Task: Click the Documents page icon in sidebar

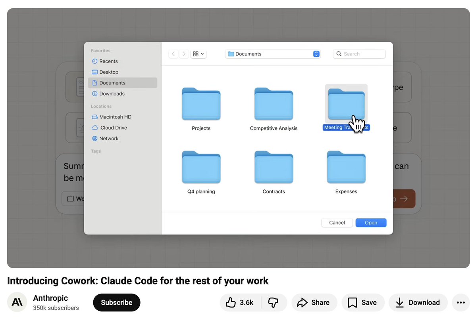Action: tap(95, 83)
